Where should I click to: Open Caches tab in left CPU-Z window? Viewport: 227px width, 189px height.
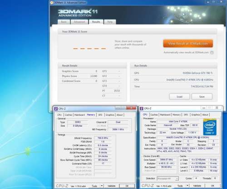69,115
